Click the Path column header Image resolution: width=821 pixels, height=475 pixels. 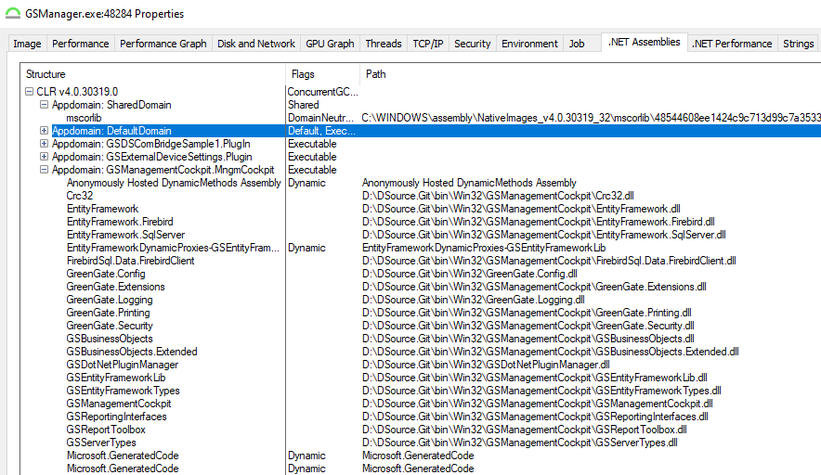coord(591,74)
